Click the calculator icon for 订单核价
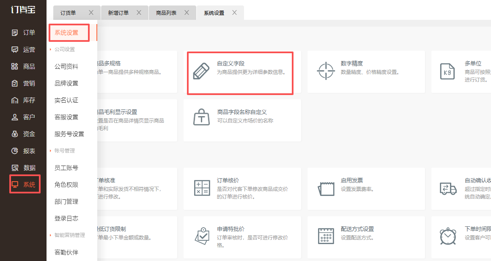491x261 pixels. click(x=202, y=188)
